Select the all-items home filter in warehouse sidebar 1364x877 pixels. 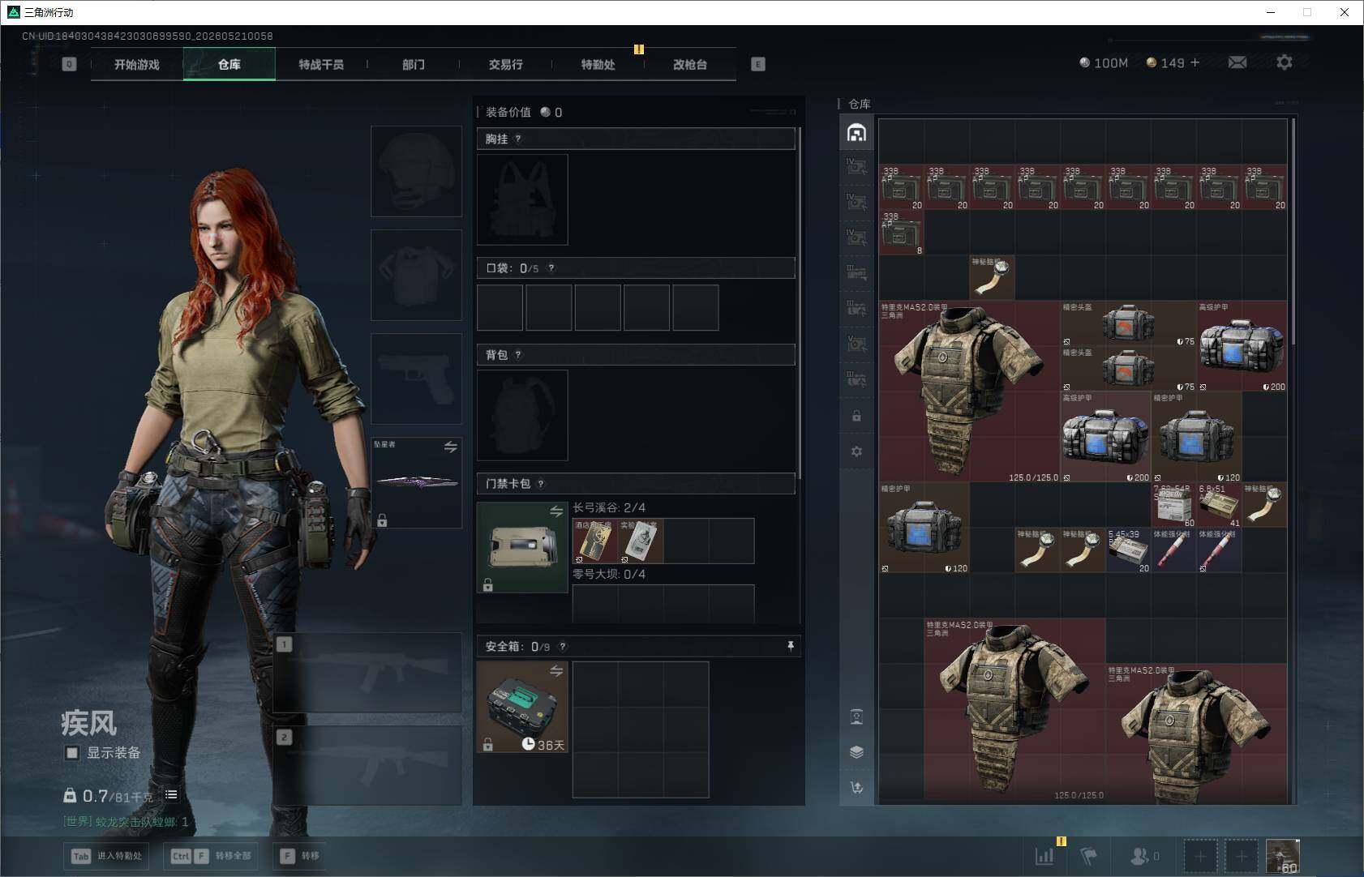pyautogui.click(x=856, y=133)
